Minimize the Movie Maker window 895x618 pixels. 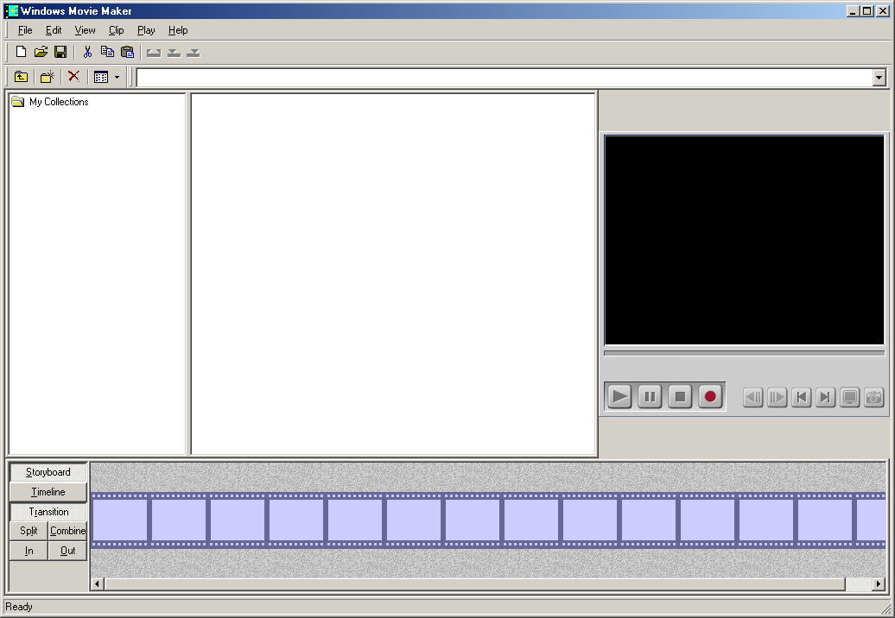click(853, 11)
